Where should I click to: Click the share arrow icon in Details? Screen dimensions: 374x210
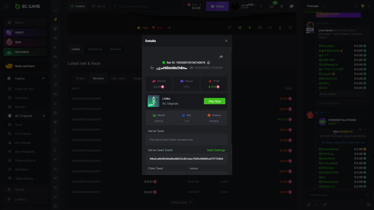pyautogui.click(x=221, y=57)
